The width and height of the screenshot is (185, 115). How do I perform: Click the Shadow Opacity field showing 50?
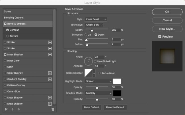pyautogui.click(x=116, y=99)
